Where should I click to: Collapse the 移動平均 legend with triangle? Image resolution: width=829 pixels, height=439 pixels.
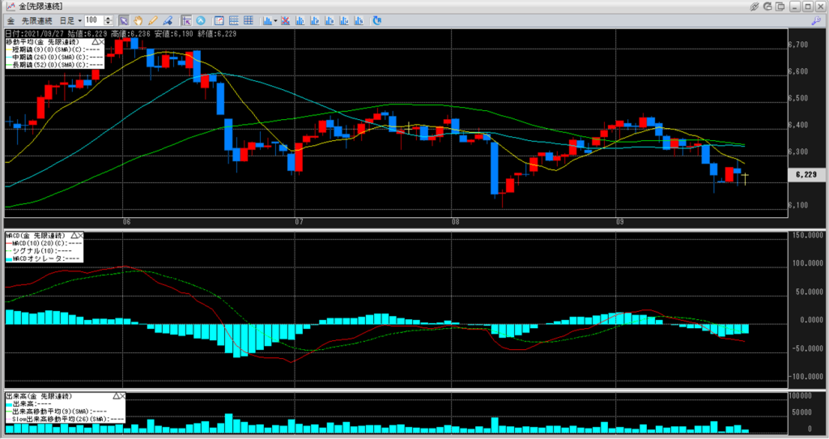pos(95,42)
